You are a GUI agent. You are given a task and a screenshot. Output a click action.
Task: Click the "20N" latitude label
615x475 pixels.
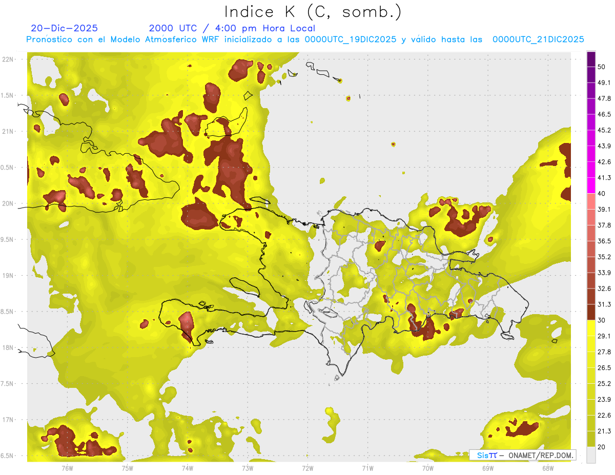(8, 203)
